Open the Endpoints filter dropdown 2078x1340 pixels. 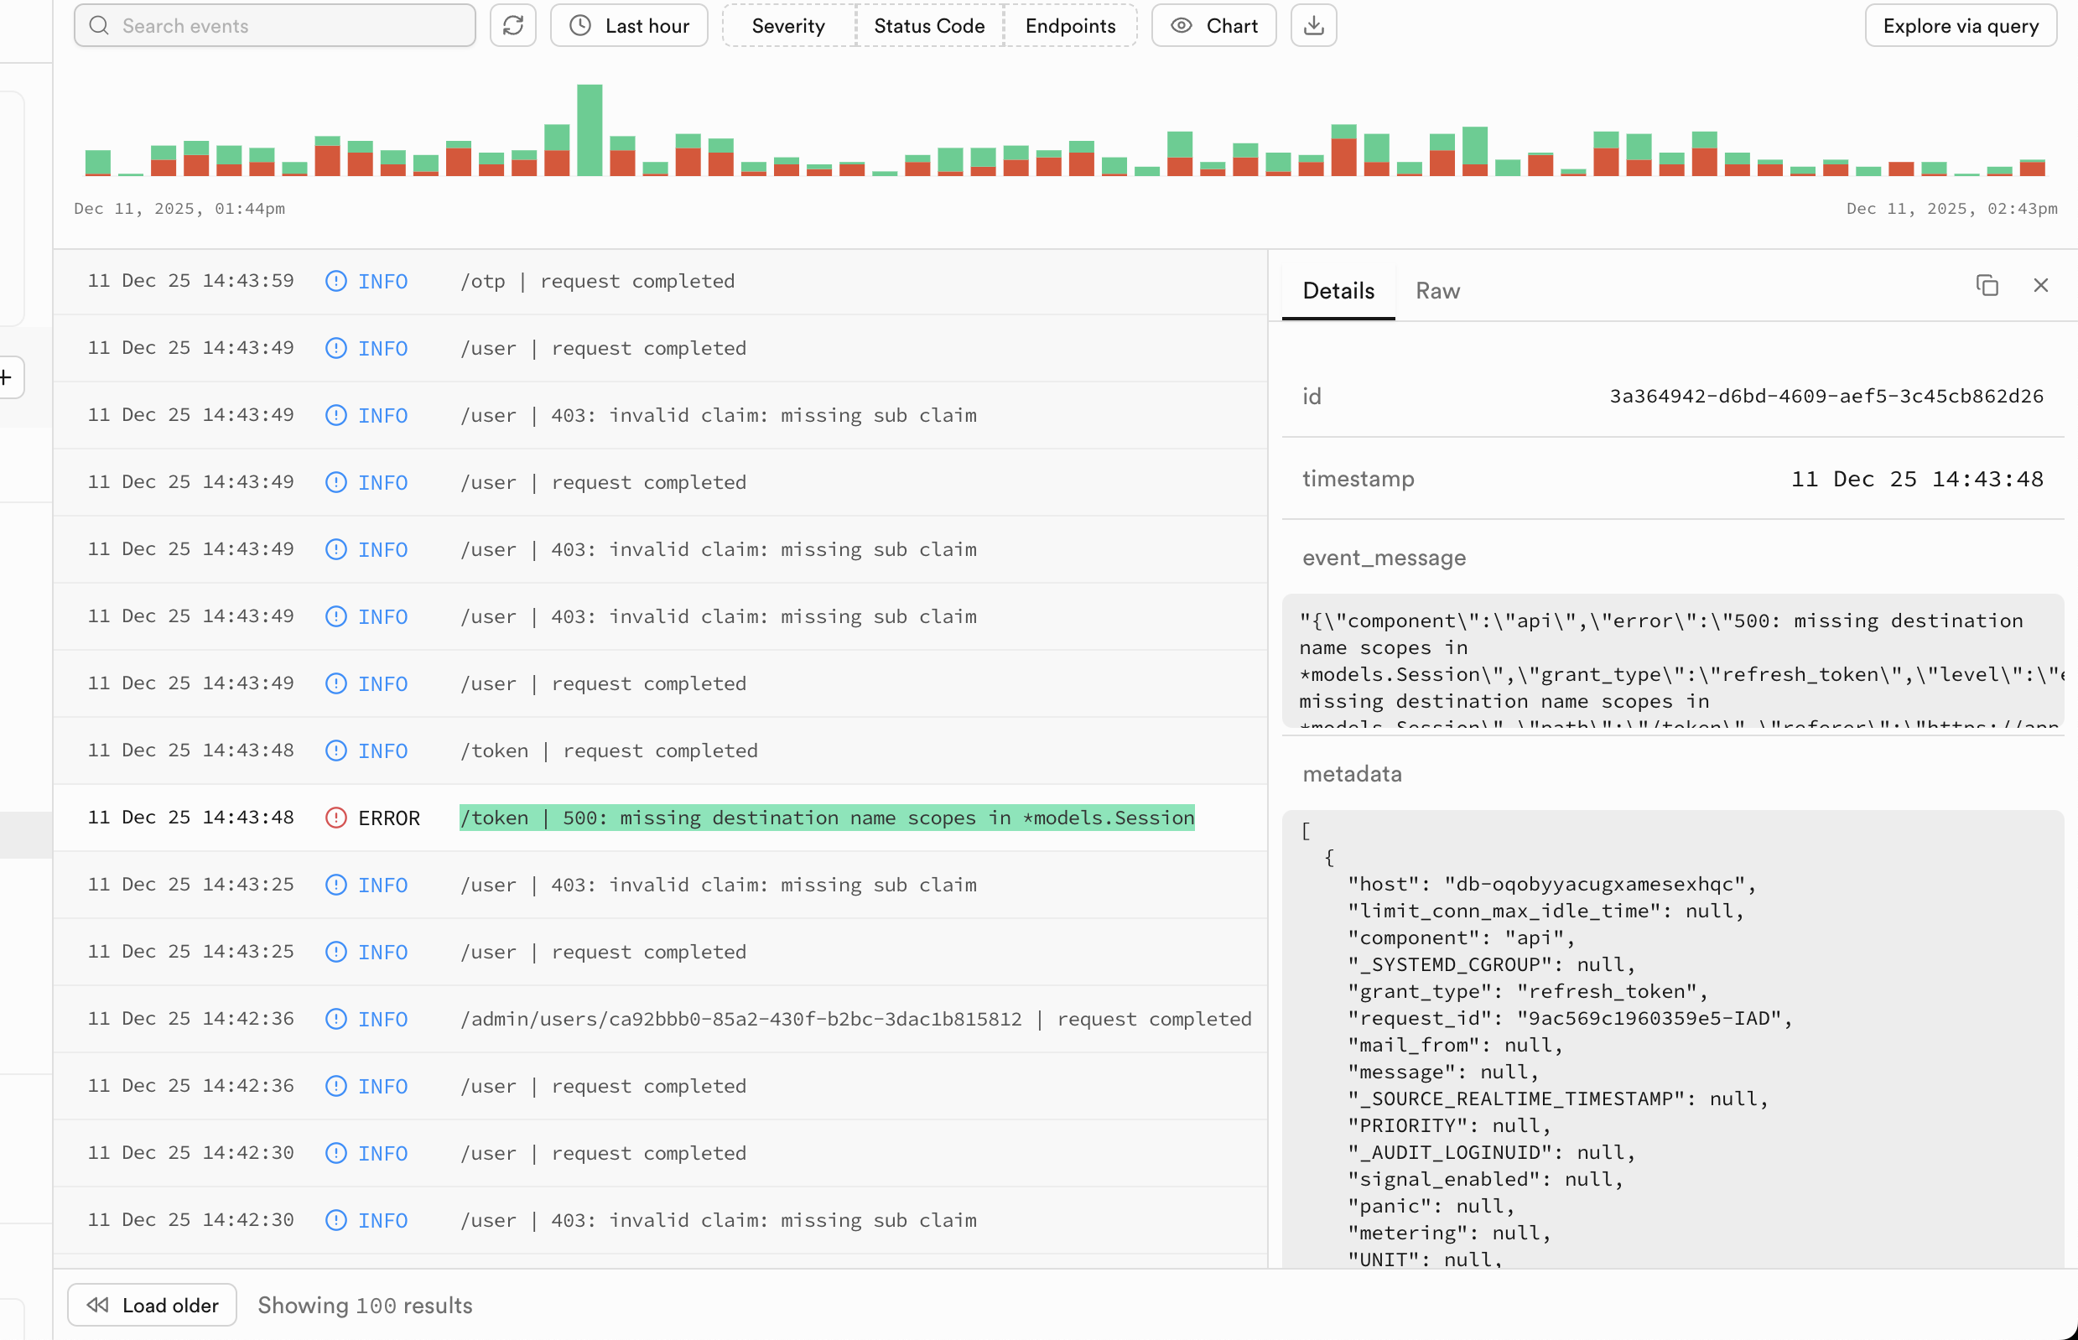click(x=1070, y=25)
